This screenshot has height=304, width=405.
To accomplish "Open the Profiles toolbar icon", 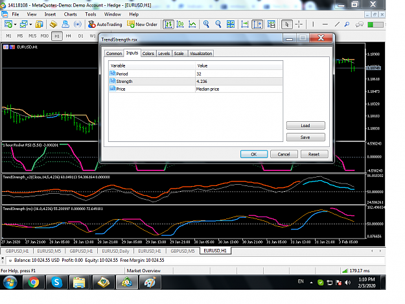I will coord(24,24).
